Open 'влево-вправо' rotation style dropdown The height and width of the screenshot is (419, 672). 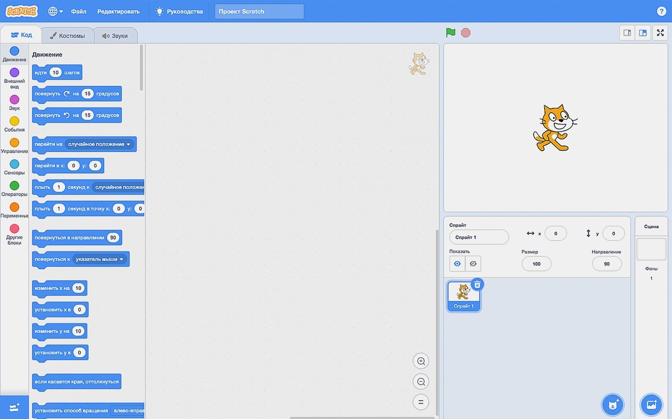[127, 411]
